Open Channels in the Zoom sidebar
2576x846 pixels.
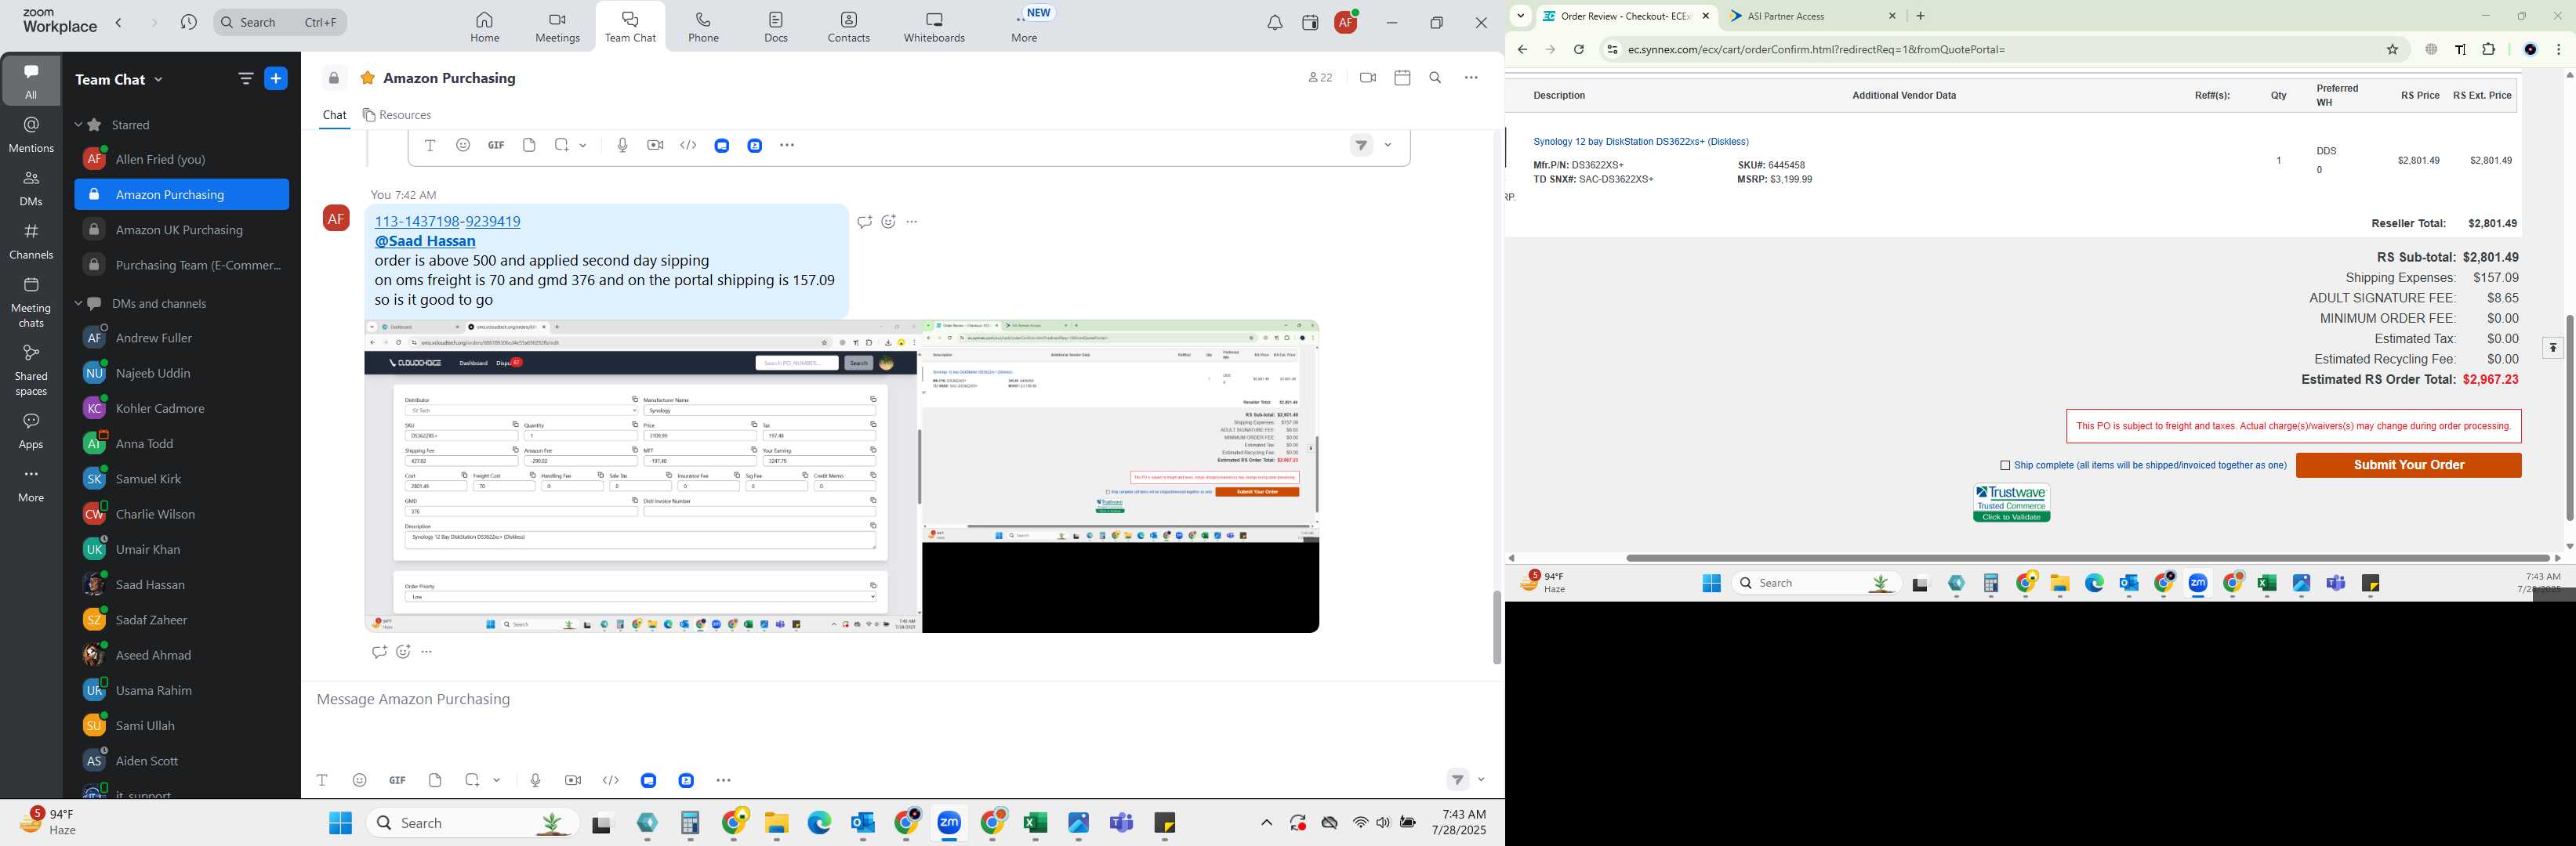coord(31,242)
